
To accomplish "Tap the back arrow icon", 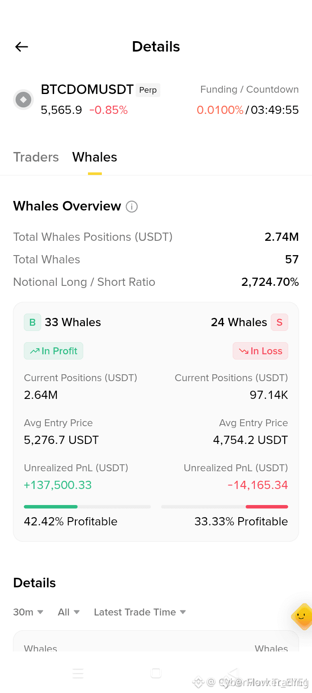I will (22, 47).
